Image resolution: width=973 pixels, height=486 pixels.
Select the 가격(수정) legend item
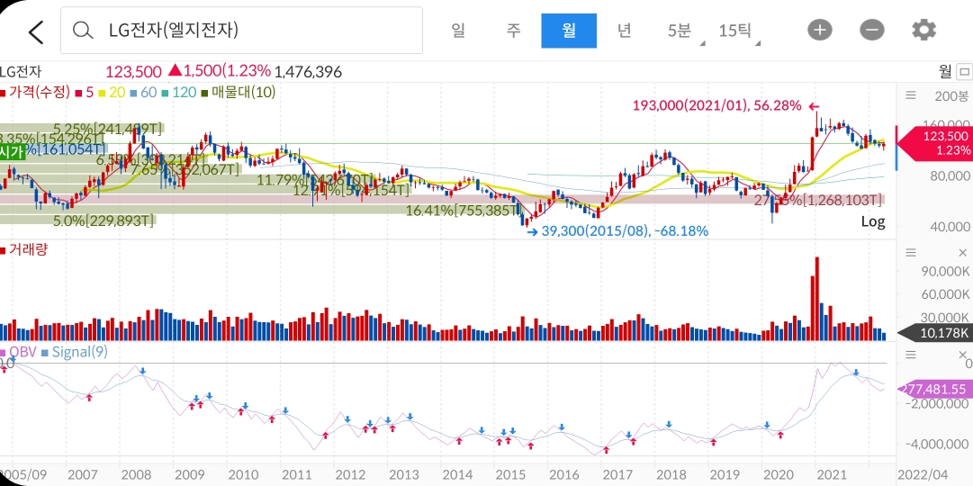pyautogui.click(x=35, y=93)
